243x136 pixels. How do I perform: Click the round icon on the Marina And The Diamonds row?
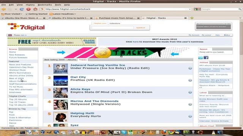coord(190,104)
